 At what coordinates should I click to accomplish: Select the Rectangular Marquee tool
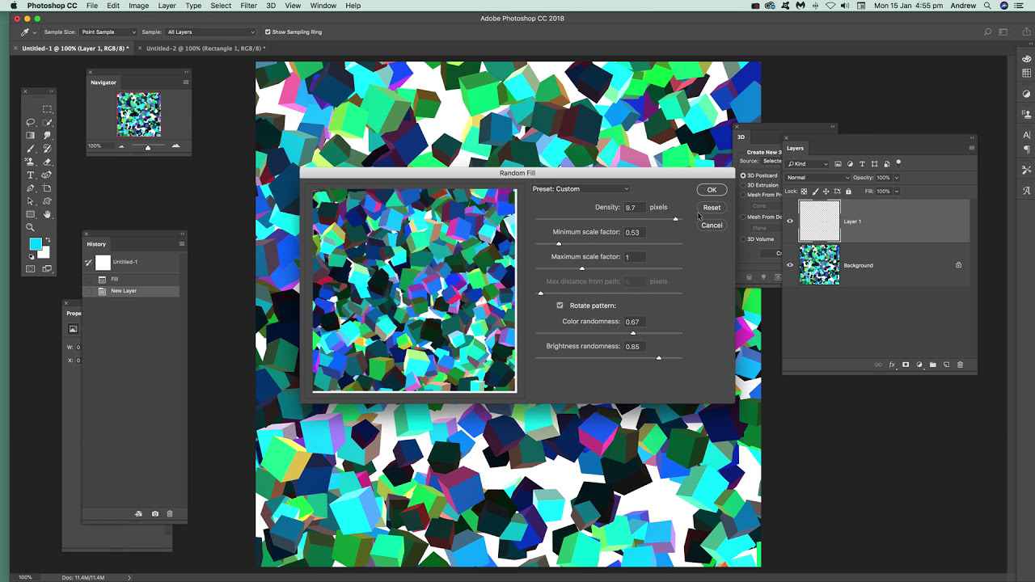47,109
